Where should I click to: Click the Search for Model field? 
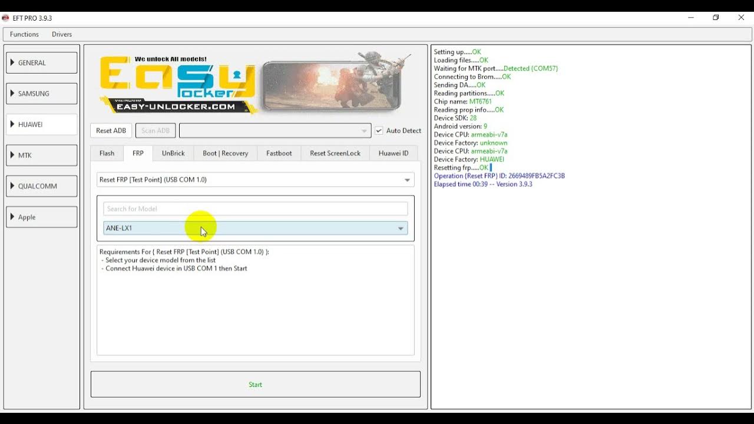tap(255, 208)
